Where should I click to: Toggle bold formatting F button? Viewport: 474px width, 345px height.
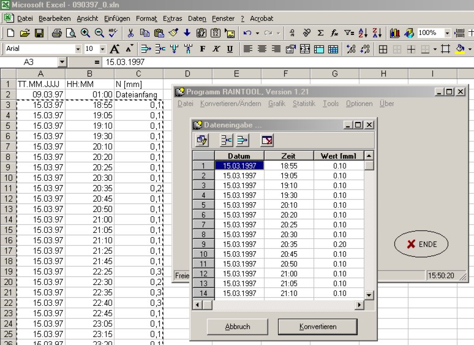[x=203, y=49]
